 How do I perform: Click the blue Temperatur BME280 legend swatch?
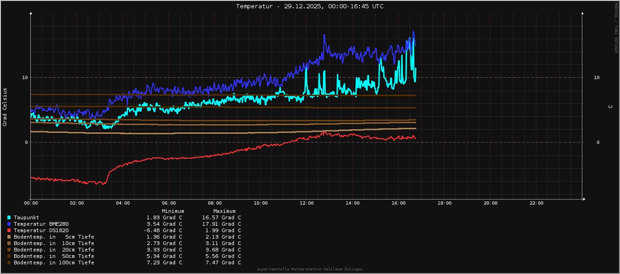pyautogui.click(x=9, y=224)
